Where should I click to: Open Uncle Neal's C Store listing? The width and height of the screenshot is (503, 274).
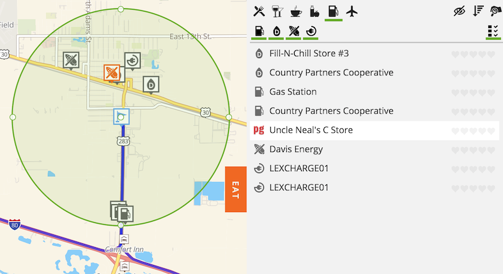[x=311, y=130]
